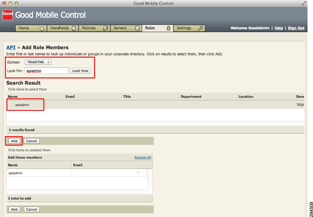Click the Look Now button

pos(80,71)
